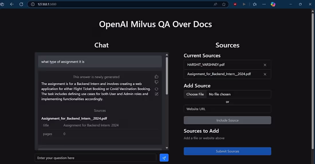Add this page to favorites star

[x=224, y=4]
